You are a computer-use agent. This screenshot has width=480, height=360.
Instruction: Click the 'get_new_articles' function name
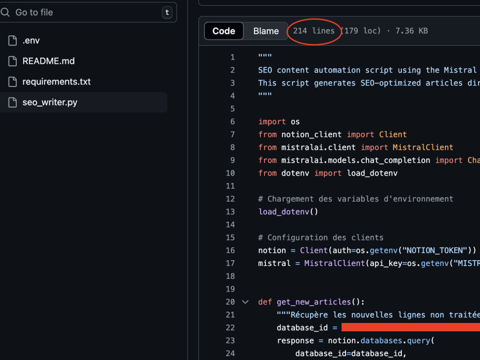click(x=314, y=302)
